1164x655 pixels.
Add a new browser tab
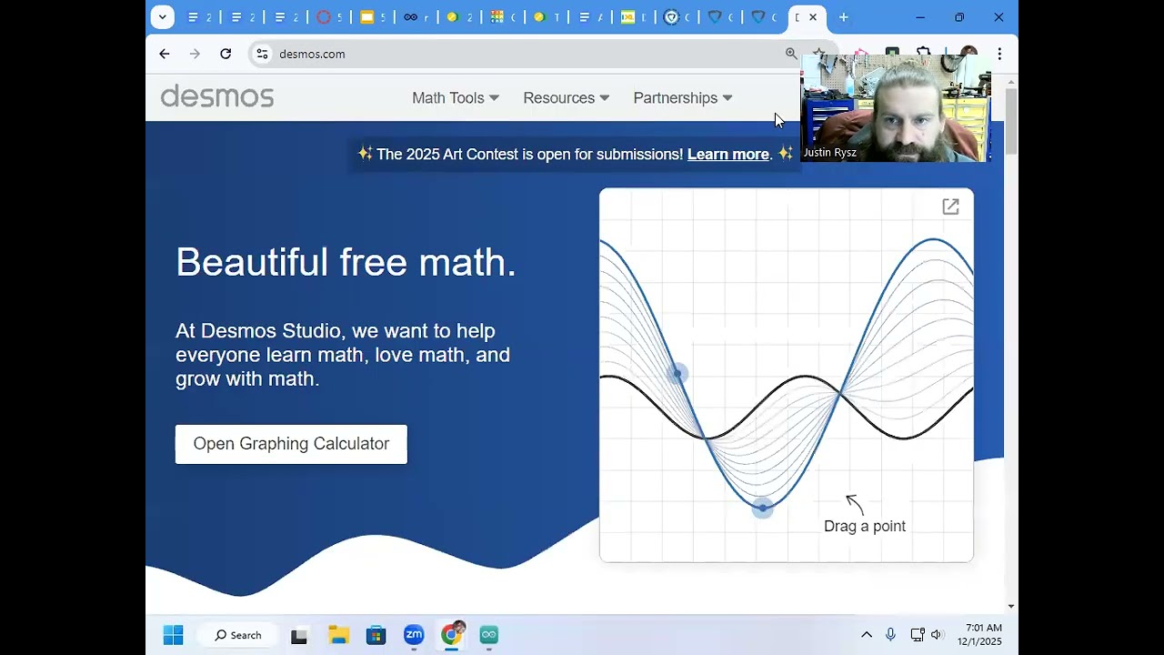tap(844, 16)
